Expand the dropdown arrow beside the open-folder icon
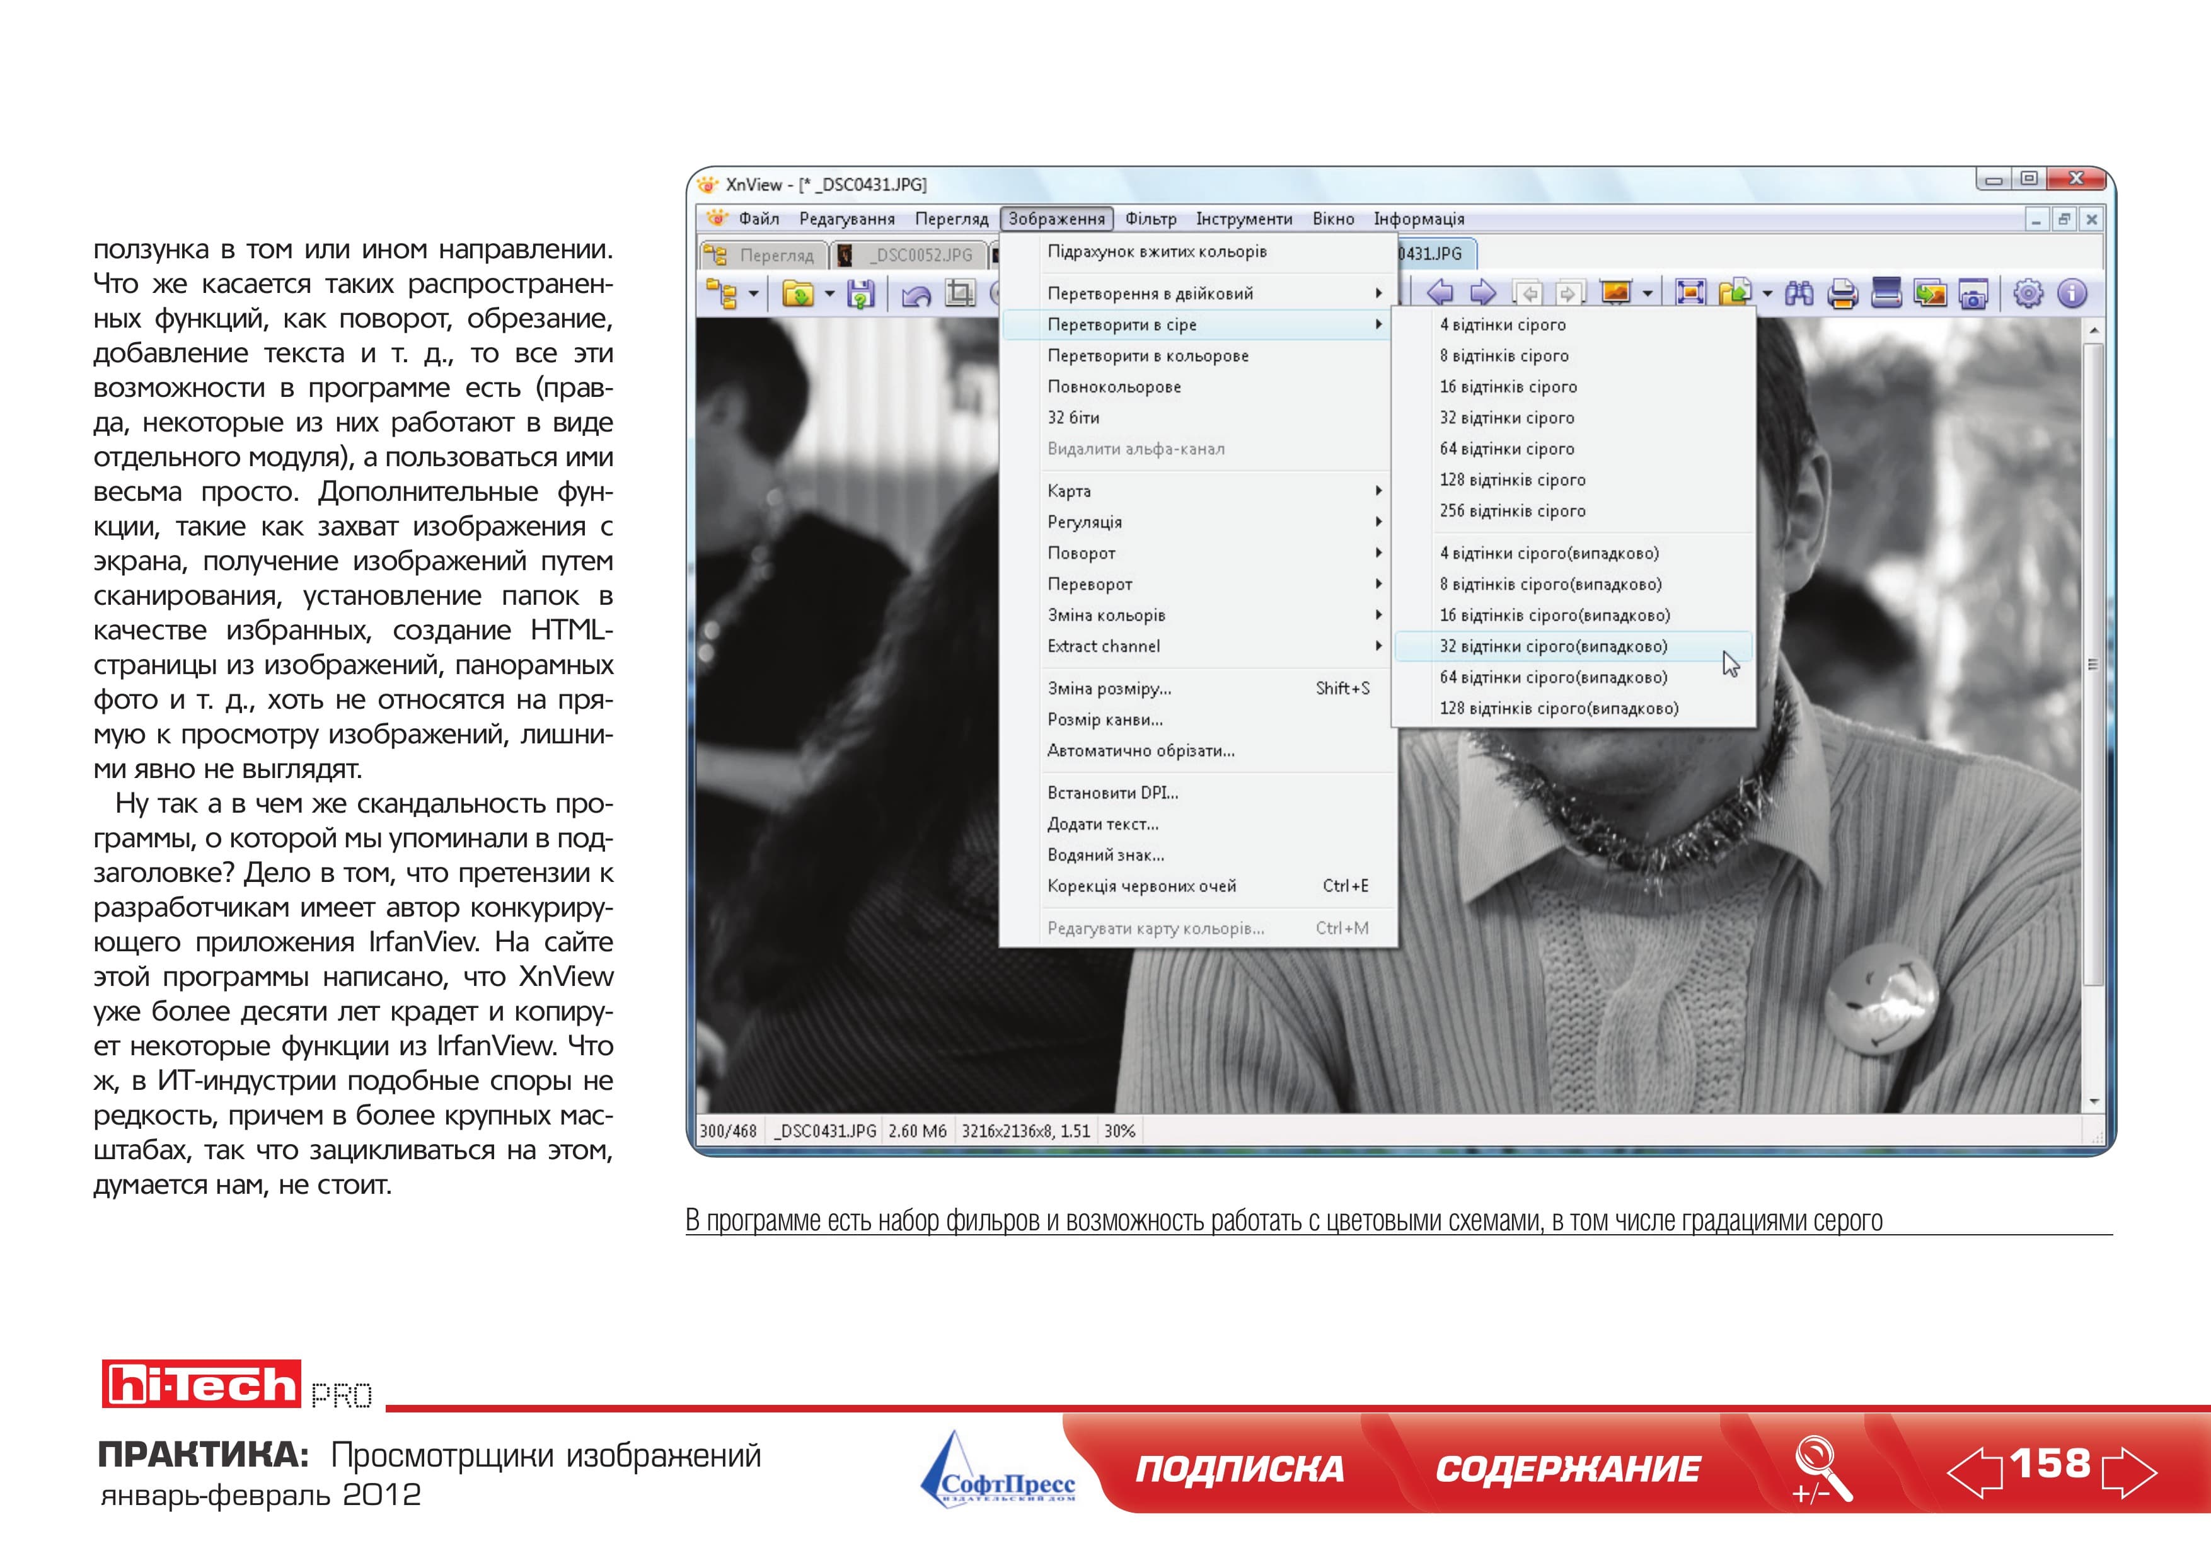The height and width of the screenshot is (1563, 2211). pyautogui.click(x=829, y=294)
